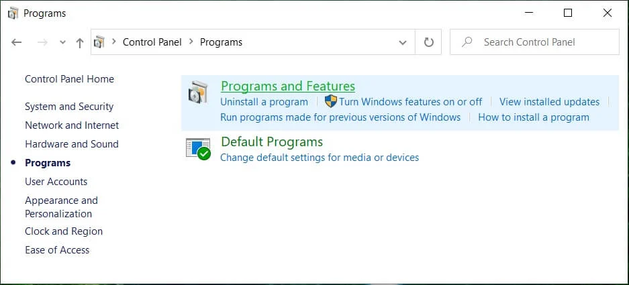Select Change default settings for media or devices

coord(320,158)
